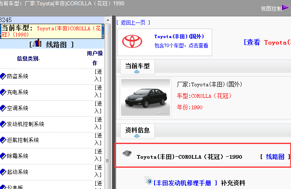The image size is (291, 189).
Task: Select the 起动系统 row text
Action: (18, 172)
